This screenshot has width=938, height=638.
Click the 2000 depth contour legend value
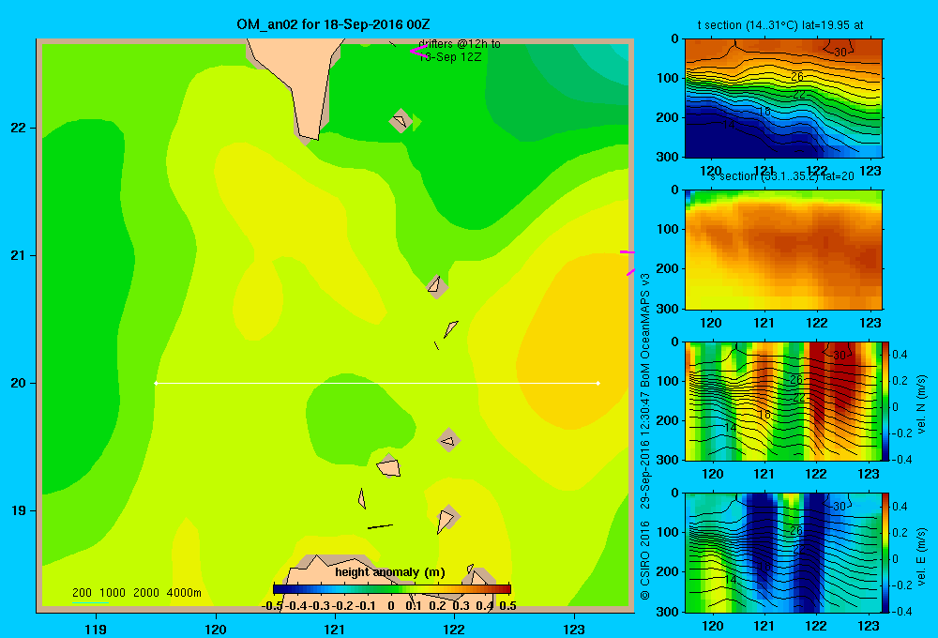[x=146, y=593]
